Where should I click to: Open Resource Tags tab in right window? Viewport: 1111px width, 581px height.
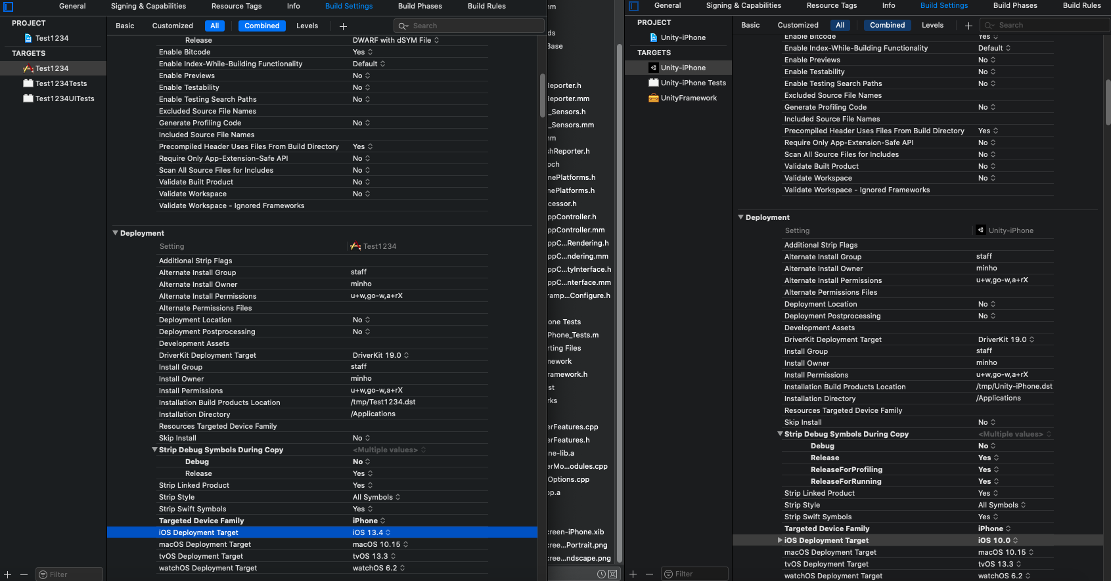tap(832, 5)
